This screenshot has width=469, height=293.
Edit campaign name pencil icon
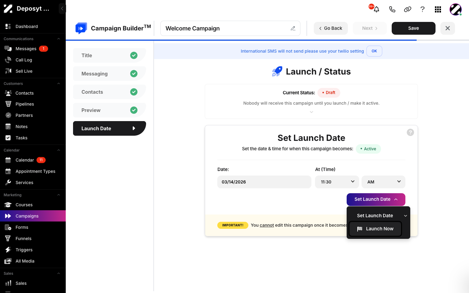(x=293, y=28)
